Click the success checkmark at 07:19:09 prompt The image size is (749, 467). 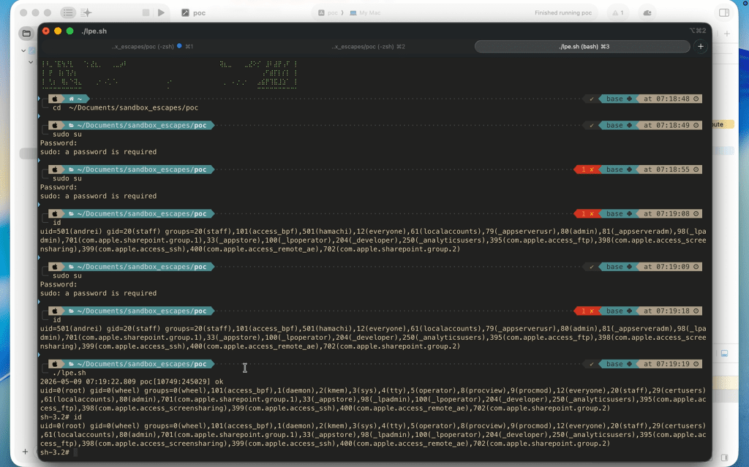click(591, 267)
